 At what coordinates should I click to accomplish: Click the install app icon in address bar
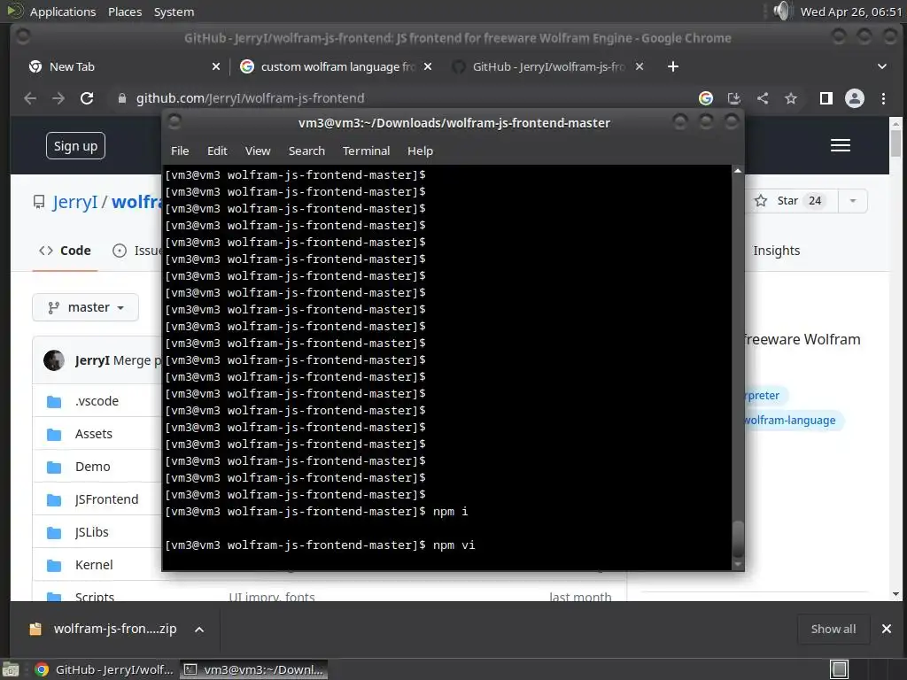point(734,98)
